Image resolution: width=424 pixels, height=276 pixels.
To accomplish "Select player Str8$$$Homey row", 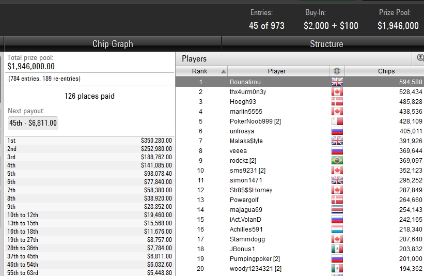I will pyautogui.click(x=300, y=190).
